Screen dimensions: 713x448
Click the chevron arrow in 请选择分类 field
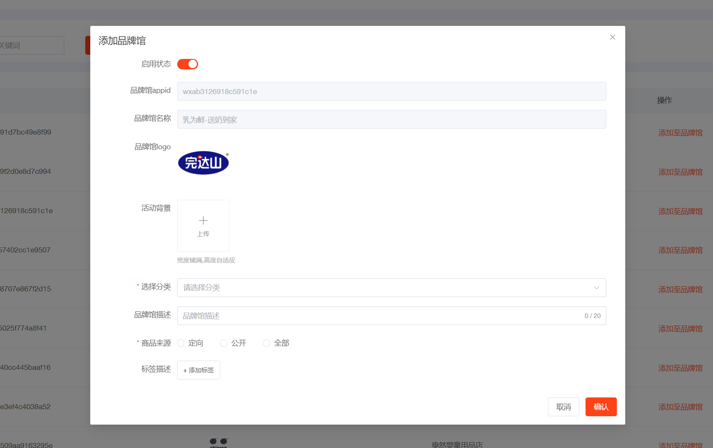pos(596,288)
